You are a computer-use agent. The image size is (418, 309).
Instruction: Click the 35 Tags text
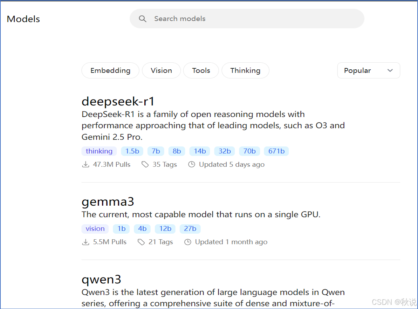165,165
